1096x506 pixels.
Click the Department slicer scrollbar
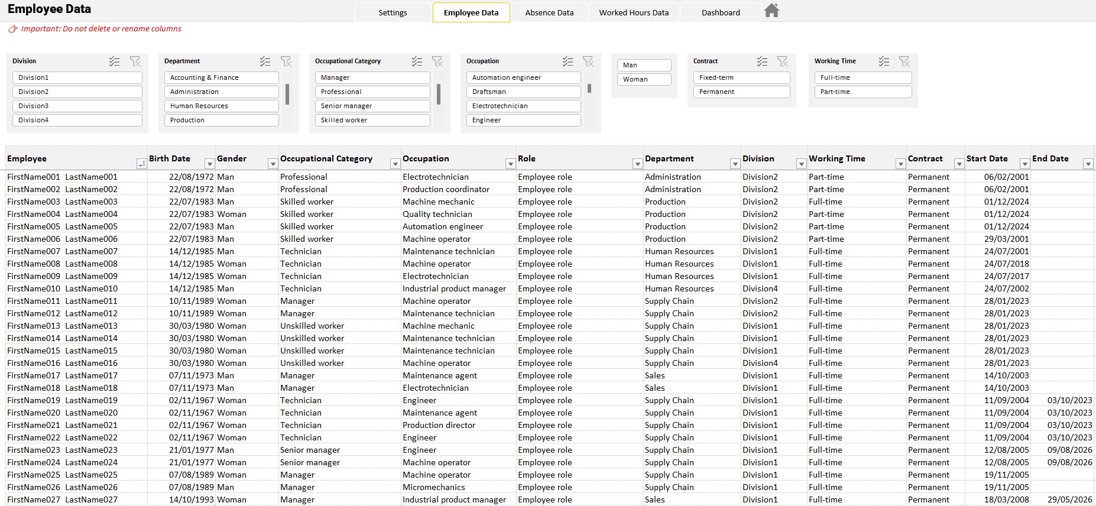[x=287, y=95]
